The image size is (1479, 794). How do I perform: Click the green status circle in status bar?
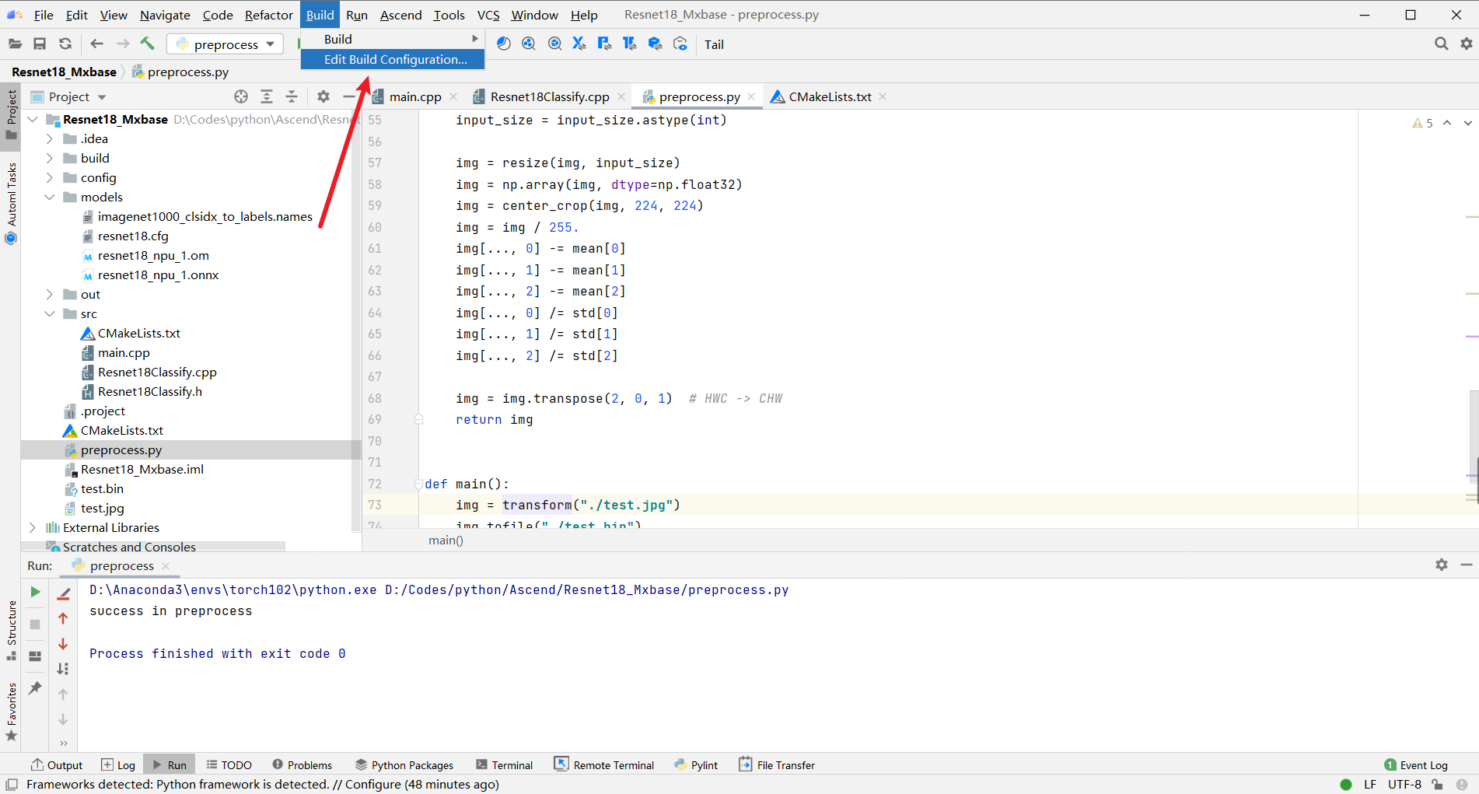(x=1346, y=784)
